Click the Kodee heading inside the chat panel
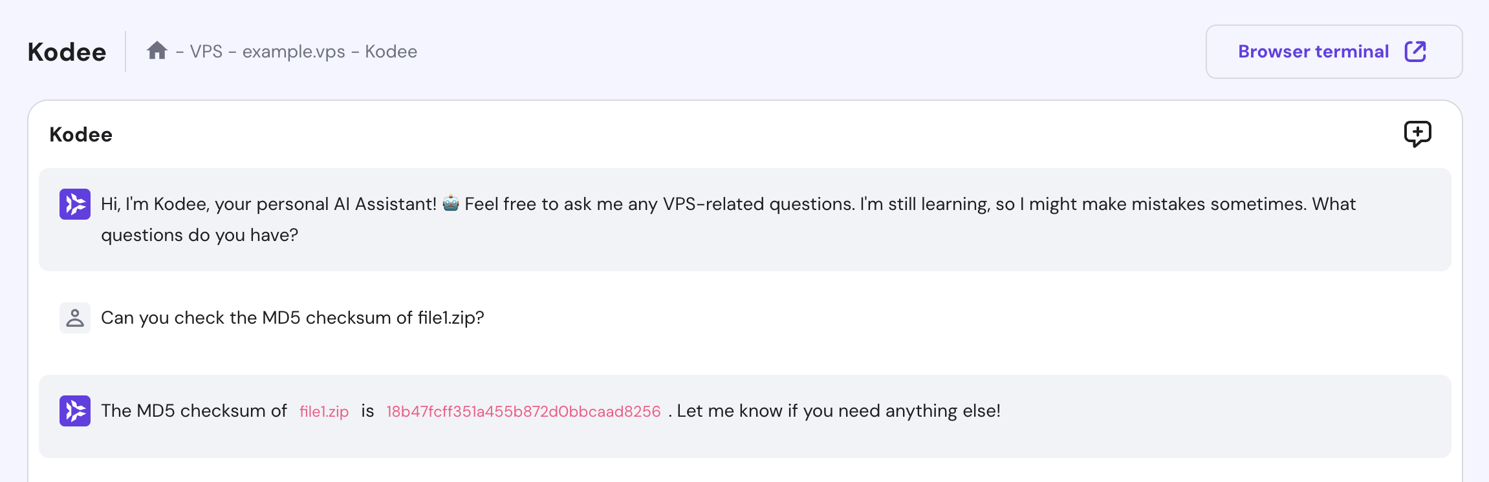This screenshot has height=482, width=1489. [81, 134]
